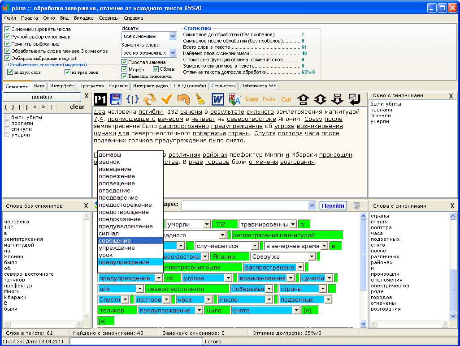Open the 'все синонимы' search dropdown
Image resolution: width=460 pixels, height=346 pixels.
pyautogui.click(x=173, y=36)
